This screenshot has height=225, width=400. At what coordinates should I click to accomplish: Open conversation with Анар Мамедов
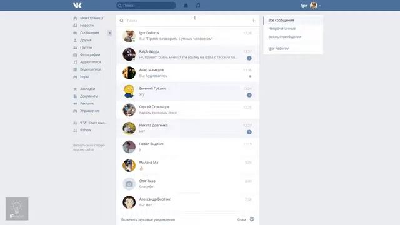(x=187, y=73)
